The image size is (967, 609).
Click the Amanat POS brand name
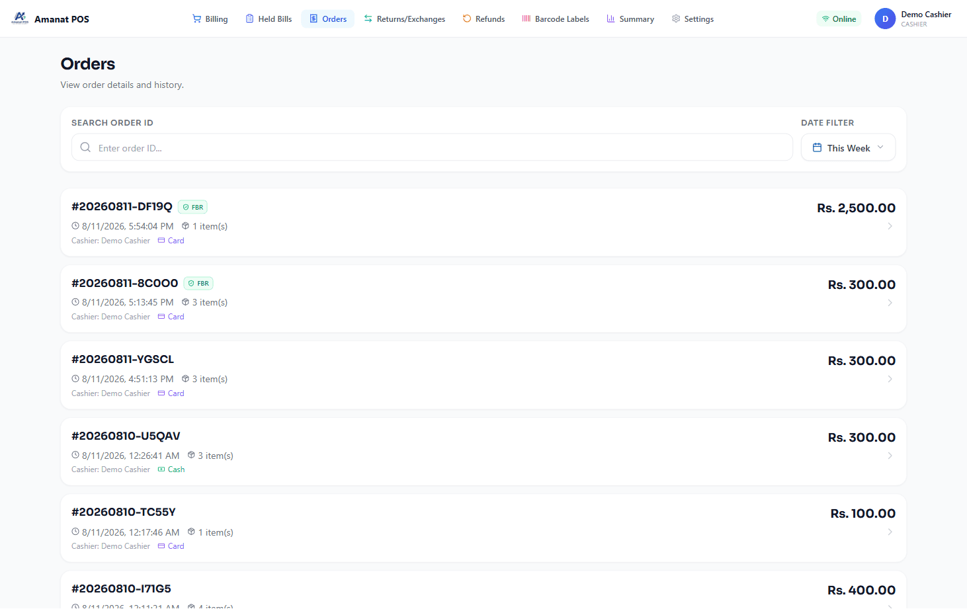coord(62,19)
